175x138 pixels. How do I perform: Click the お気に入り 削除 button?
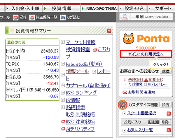[165, 122]
